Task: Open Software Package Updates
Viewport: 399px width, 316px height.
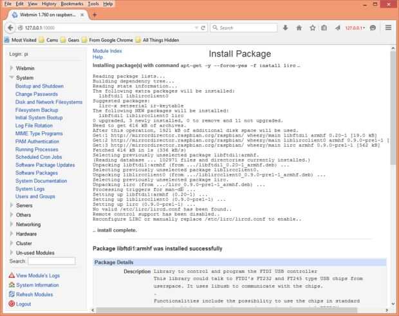Action: coord(45,165)
